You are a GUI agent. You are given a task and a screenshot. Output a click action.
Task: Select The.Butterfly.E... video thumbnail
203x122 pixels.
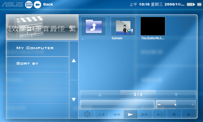(x=153, y=26)
